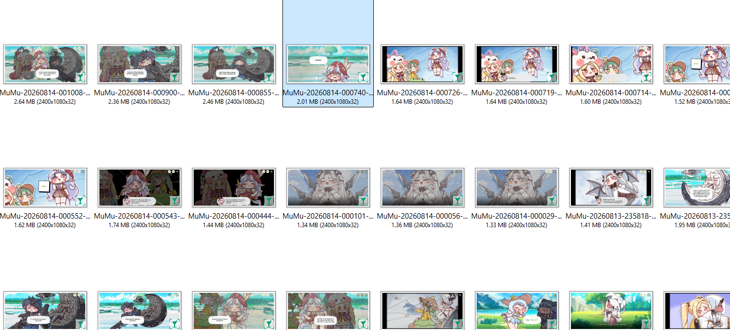Click the size text 1.62 MB (2400x1080x32)
730x330 pixels.
(x=45, y=225)
